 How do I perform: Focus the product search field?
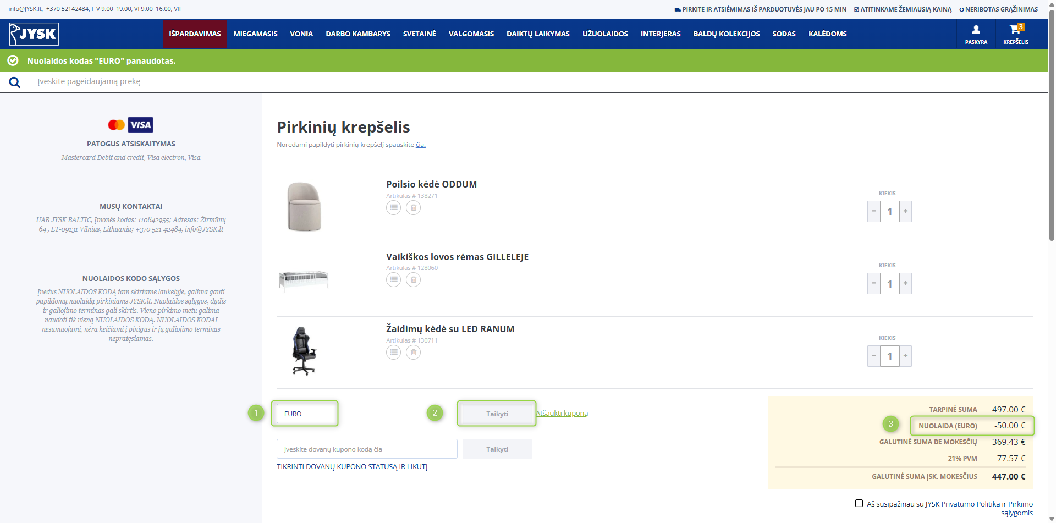point(539,82)
